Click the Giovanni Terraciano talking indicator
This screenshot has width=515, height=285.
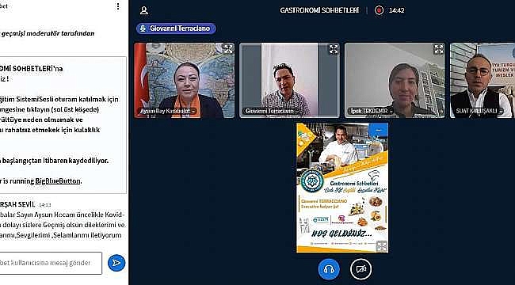pyautogui.click(x=176, y=28)
